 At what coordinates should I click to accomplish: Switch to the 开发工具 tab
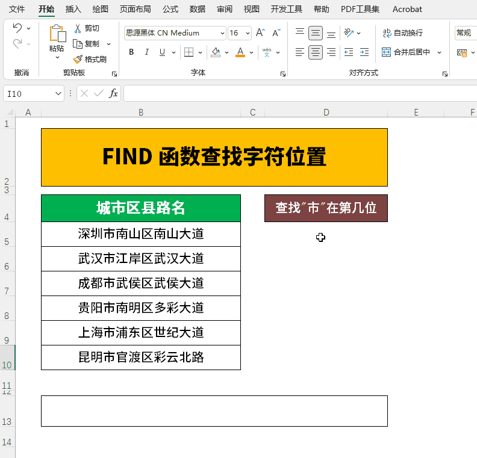point(286,9)
